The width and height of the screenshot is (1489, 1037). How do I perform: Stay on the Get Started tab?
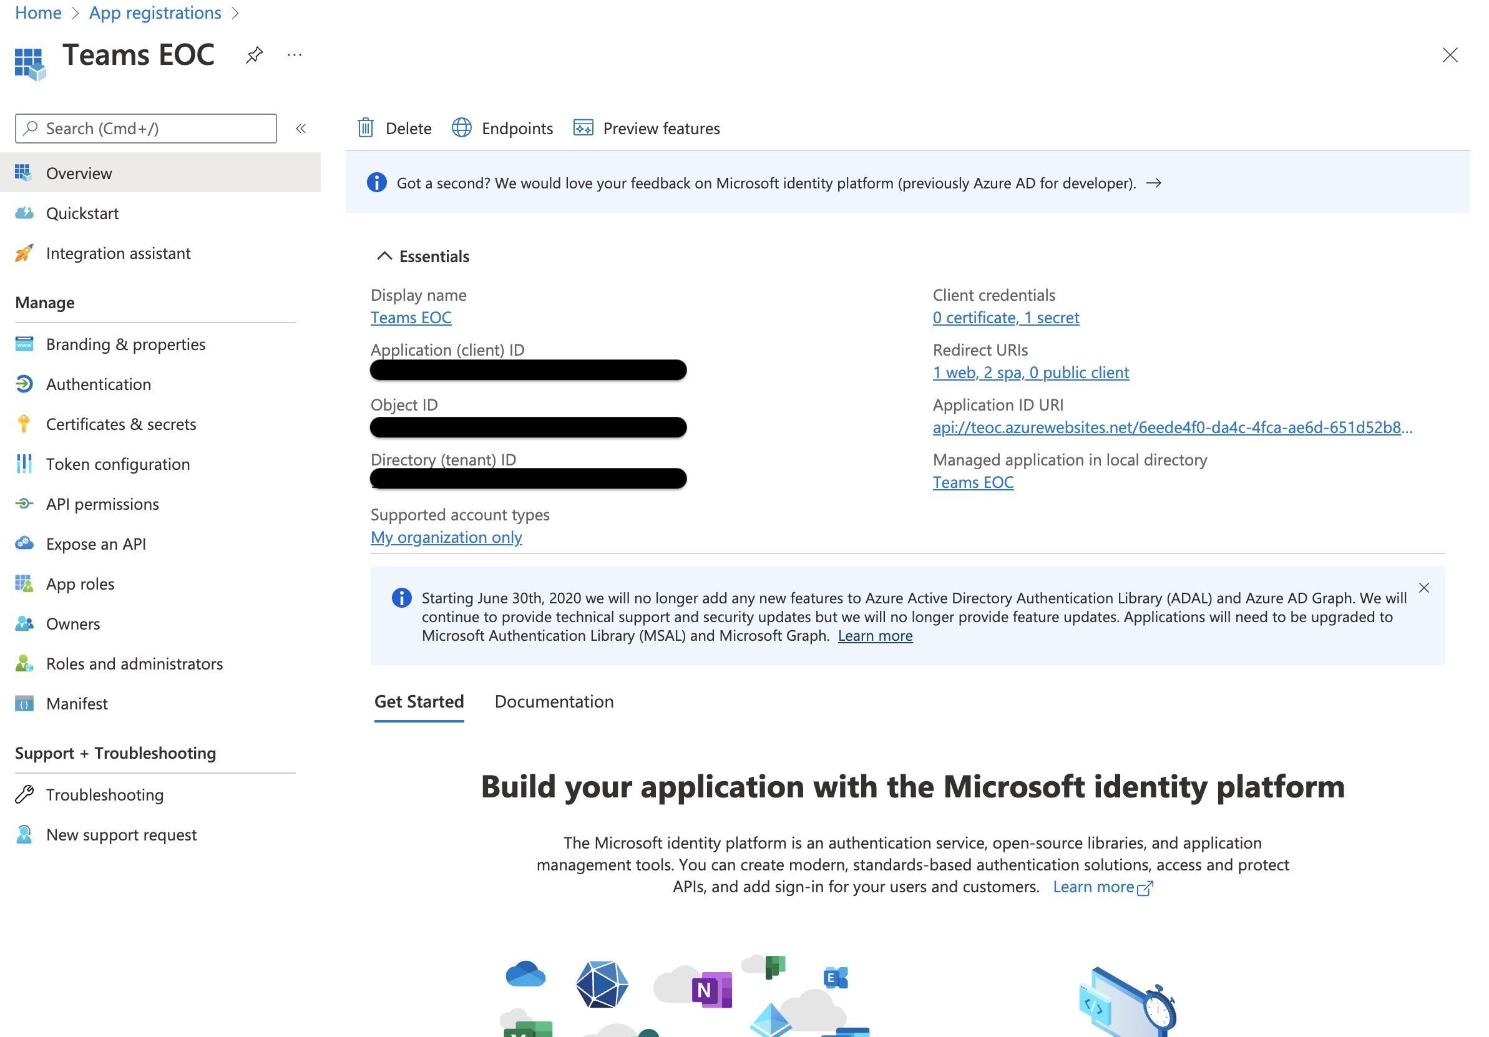tap(418, 701)
